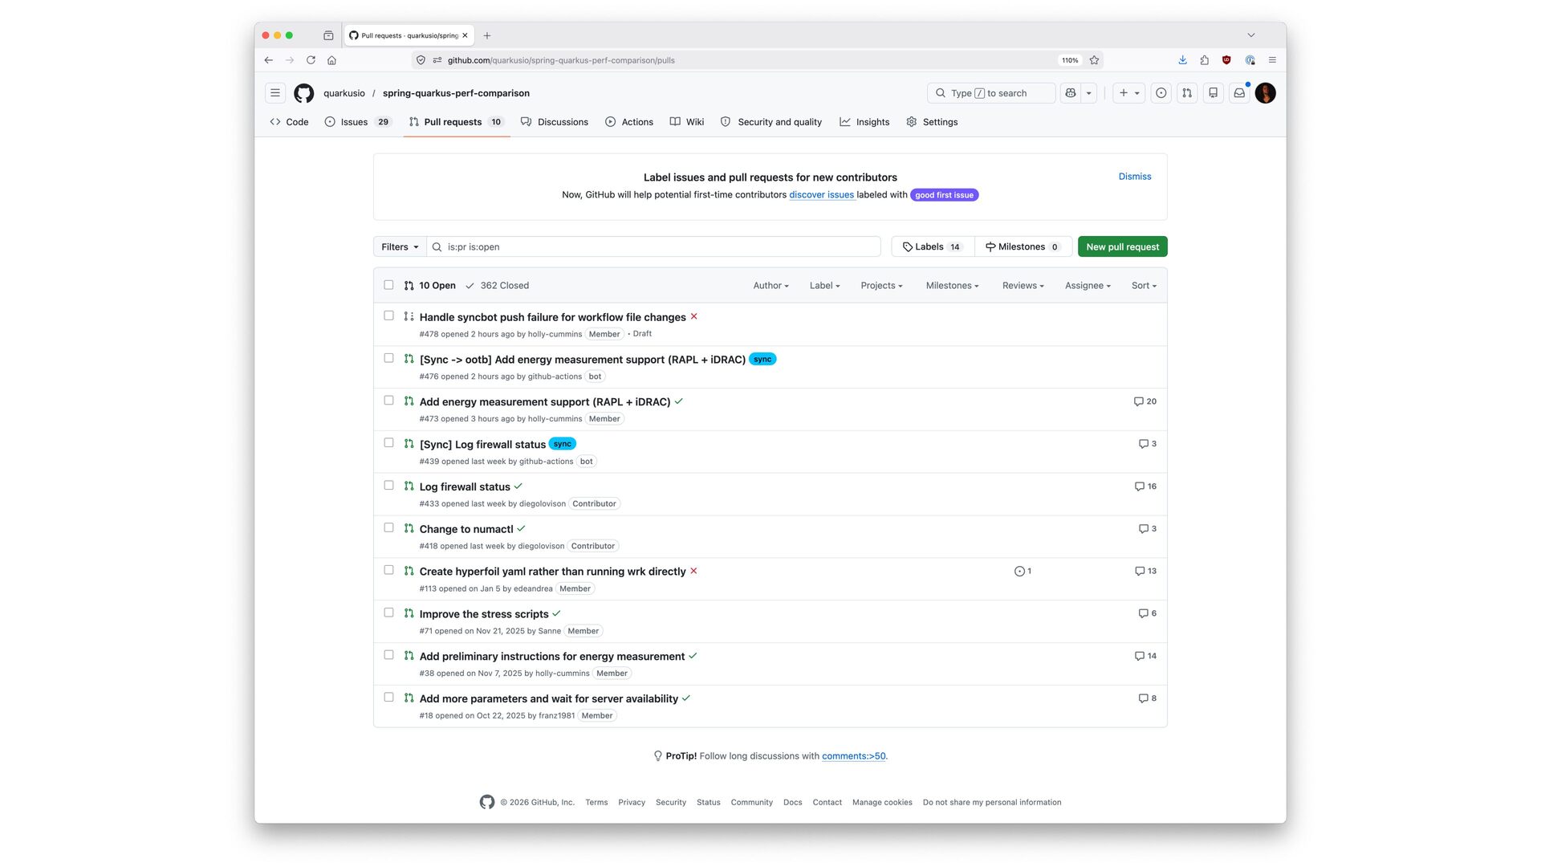Open the global pull requests icon
The width and height of the screenshot is (1541, 867).
point(1187,93)
